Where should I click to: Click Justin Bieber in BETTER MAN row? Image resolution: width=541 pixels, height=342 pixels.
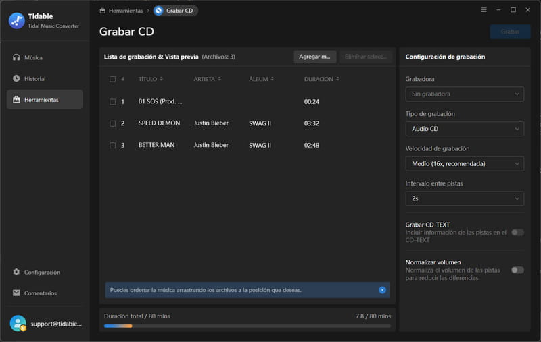(211, 145)
